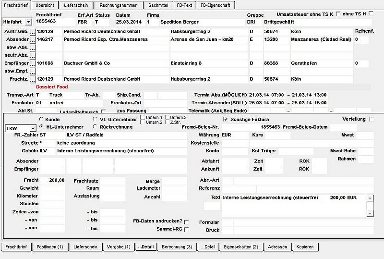Screen dimensions: 384x259
Task: Select the Kunde radio button
Action: click(x=41, y=119)
